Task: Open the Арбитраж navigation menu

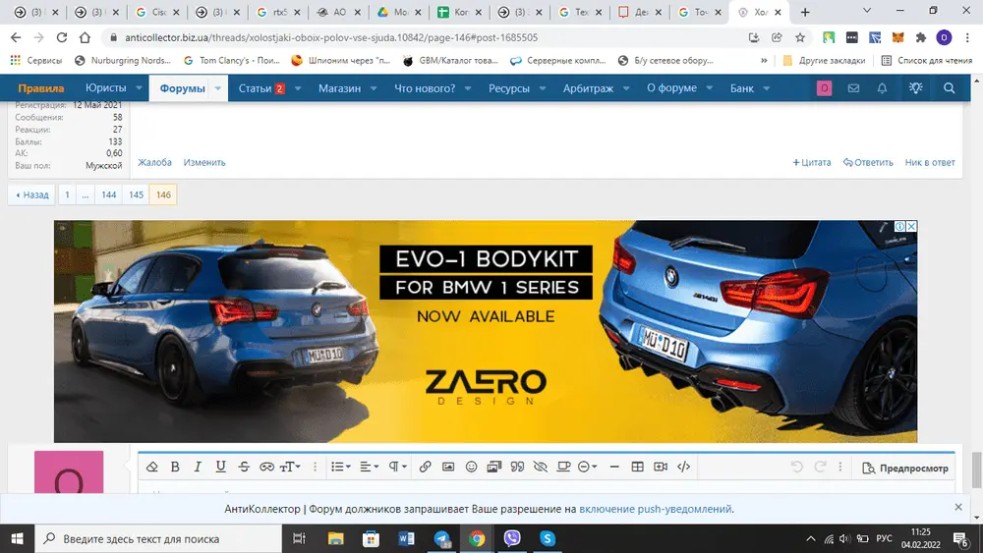Action: pos(588,88)
